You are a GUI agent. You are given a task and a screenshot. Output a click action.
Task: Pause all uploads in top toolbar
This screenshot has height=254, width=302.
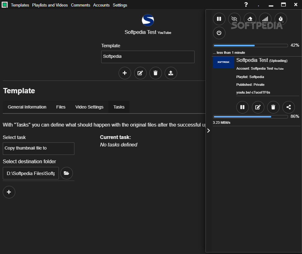coord(219,19)
